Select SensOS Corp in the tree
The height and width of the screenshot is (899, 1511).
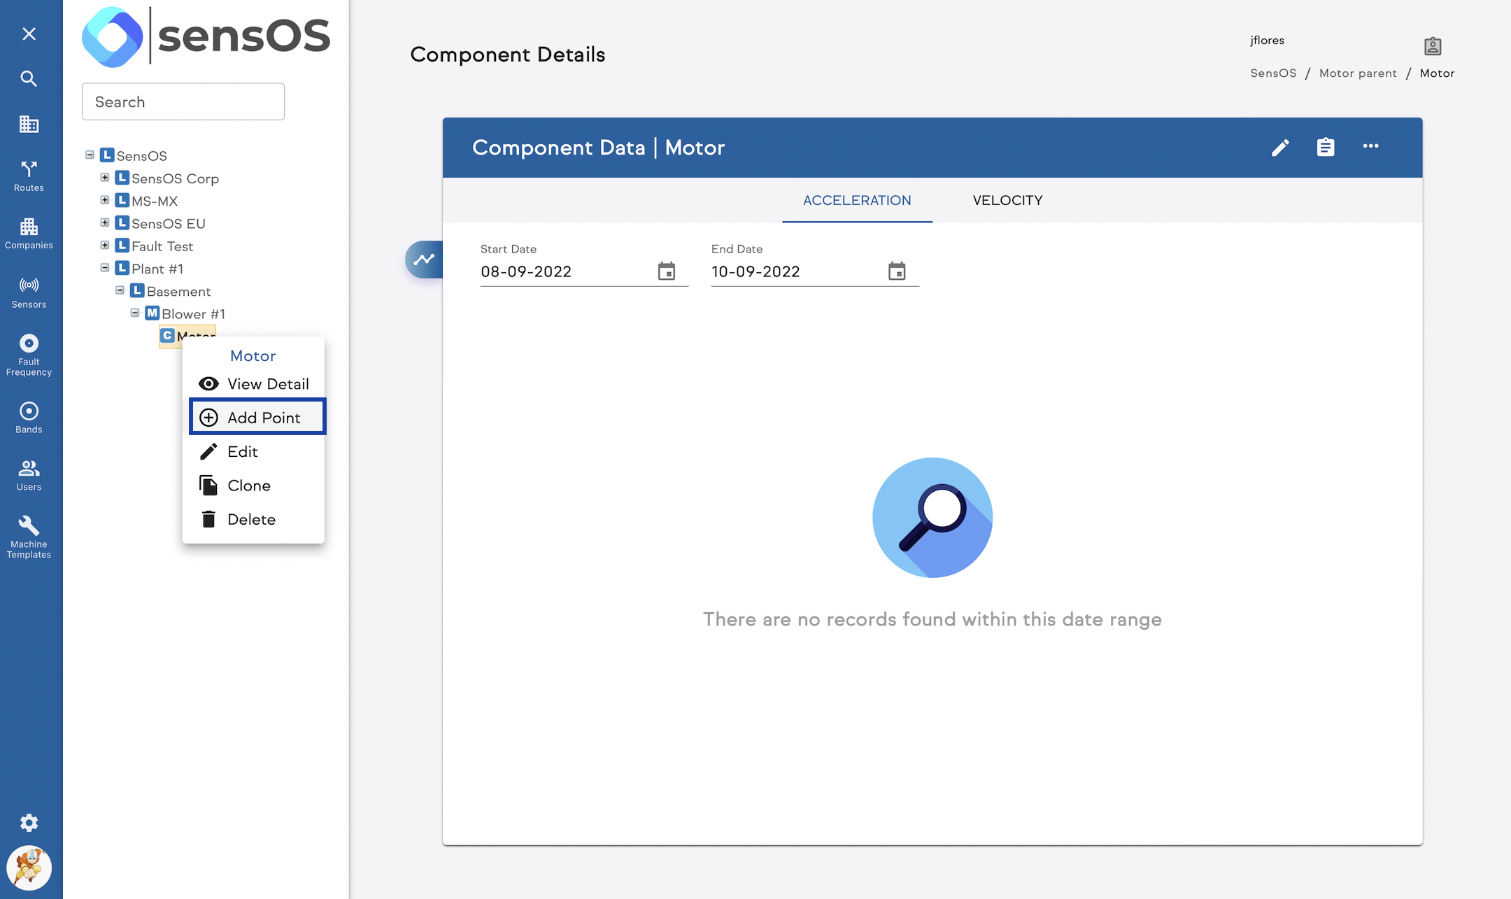click(175, 178)
